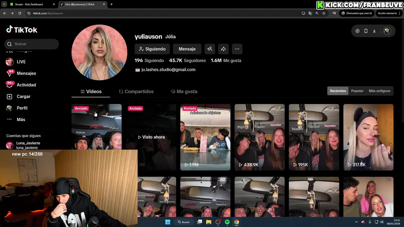Viewport: 404px width, 227px height.
Task: Open the Té video thumbnail
Action: click(x=368, y=197)
